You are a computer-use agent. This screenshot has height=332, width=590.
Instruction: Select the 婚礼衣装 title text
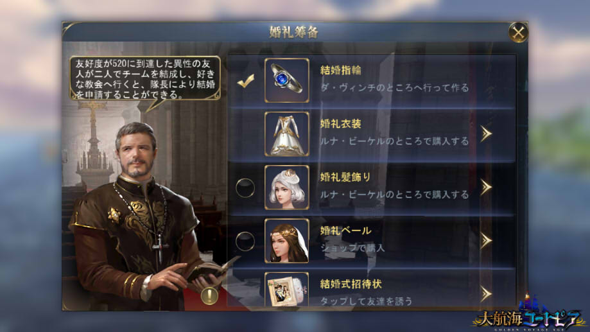(x=340, y=123)
